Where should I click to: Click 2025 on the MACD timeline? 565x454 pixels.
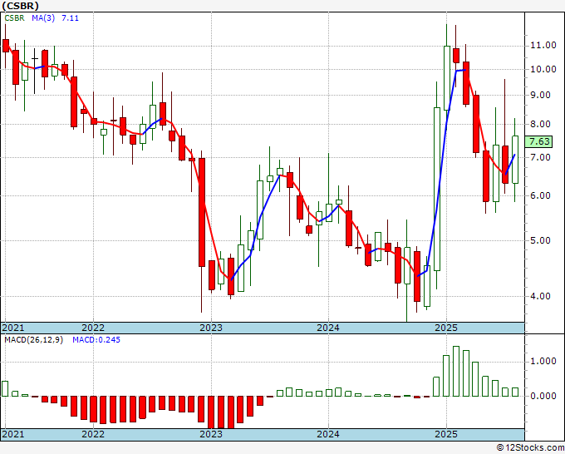(x=446, y=434)
